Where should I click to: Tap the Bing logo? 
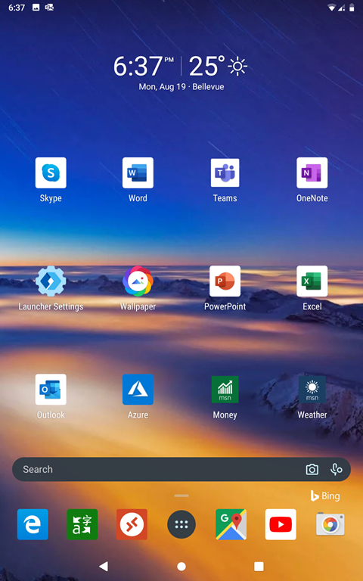tap(325, 496)
